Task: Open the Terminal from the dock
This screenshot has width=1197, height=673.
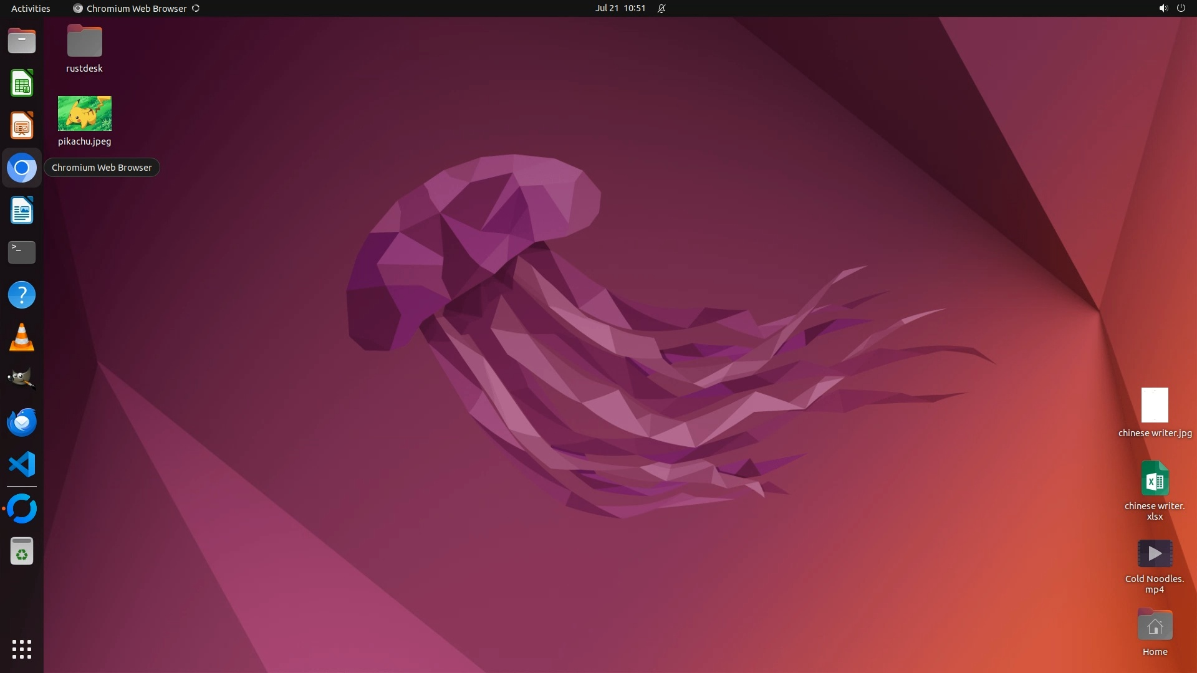Action: point(22,252)
